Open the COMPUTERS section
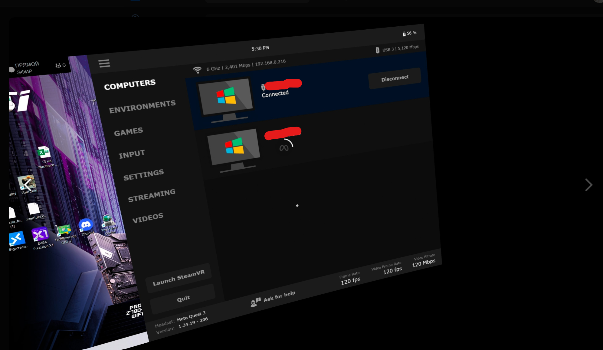This screenshot has height=350, width=603. 130,84
